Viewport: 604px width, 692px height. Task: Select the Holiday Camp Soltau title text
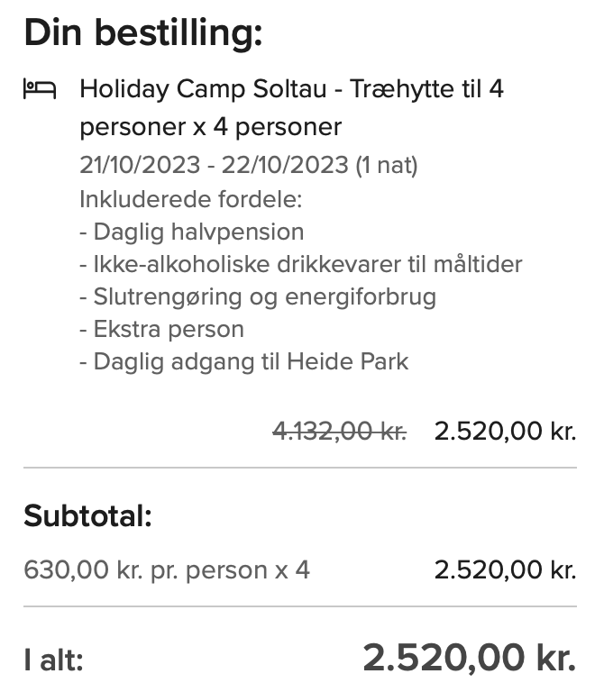click(x=291, y=108)
